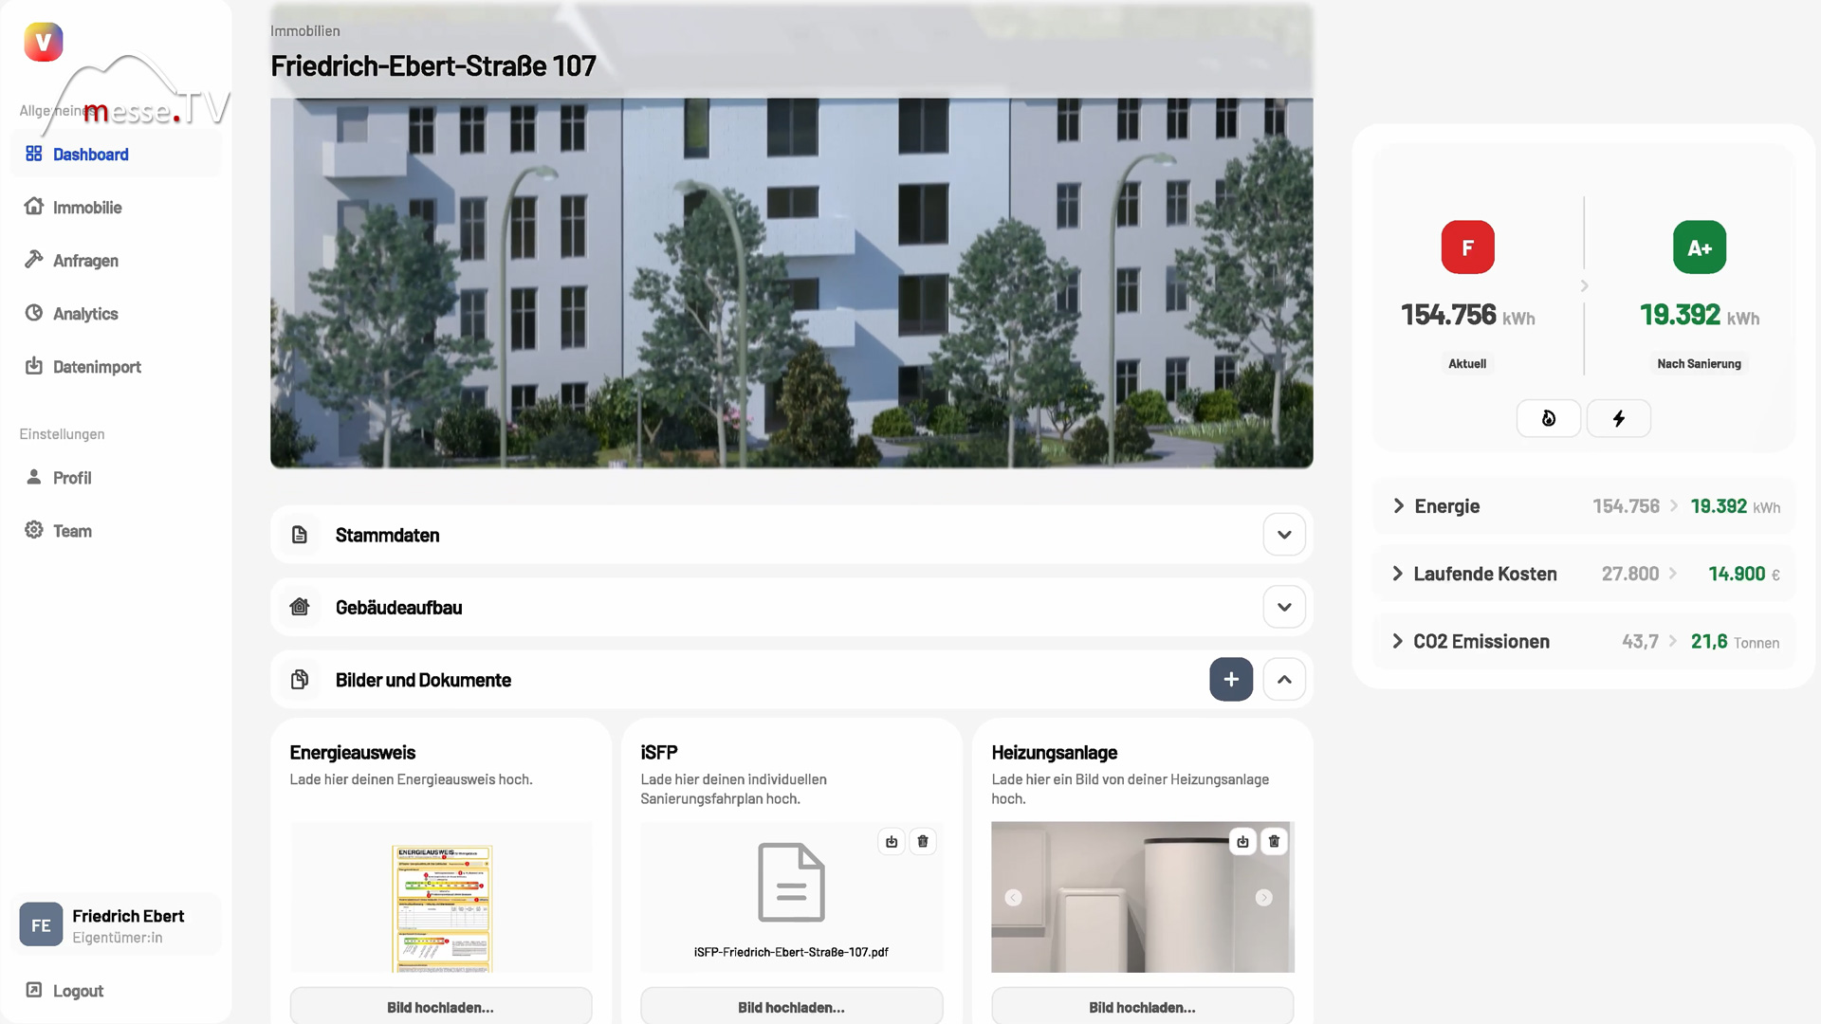
Task: Click Bild hochladen for Energieausweis
Action: click(440, 1007)
